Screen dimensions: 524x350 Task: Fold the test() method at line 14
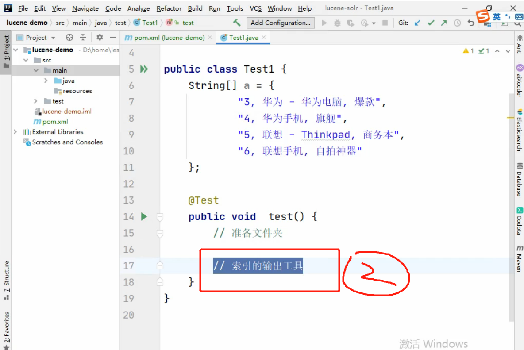point(160,217)
